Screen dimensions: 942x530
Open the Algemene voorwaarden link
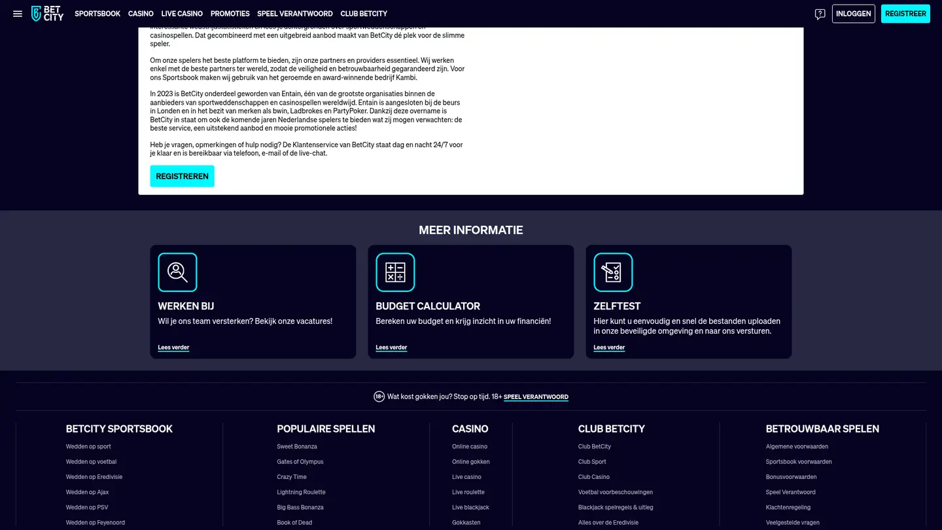(x=797, y=446)
